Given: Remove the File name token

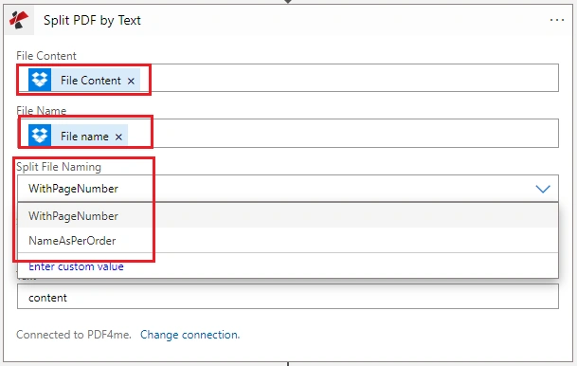Looking at the screenshot, I should click(118, 137).
